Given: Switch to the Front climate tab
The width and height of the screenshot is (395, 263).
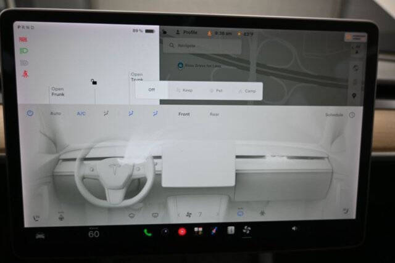Looking at the screenshot, I should point(184,114).
